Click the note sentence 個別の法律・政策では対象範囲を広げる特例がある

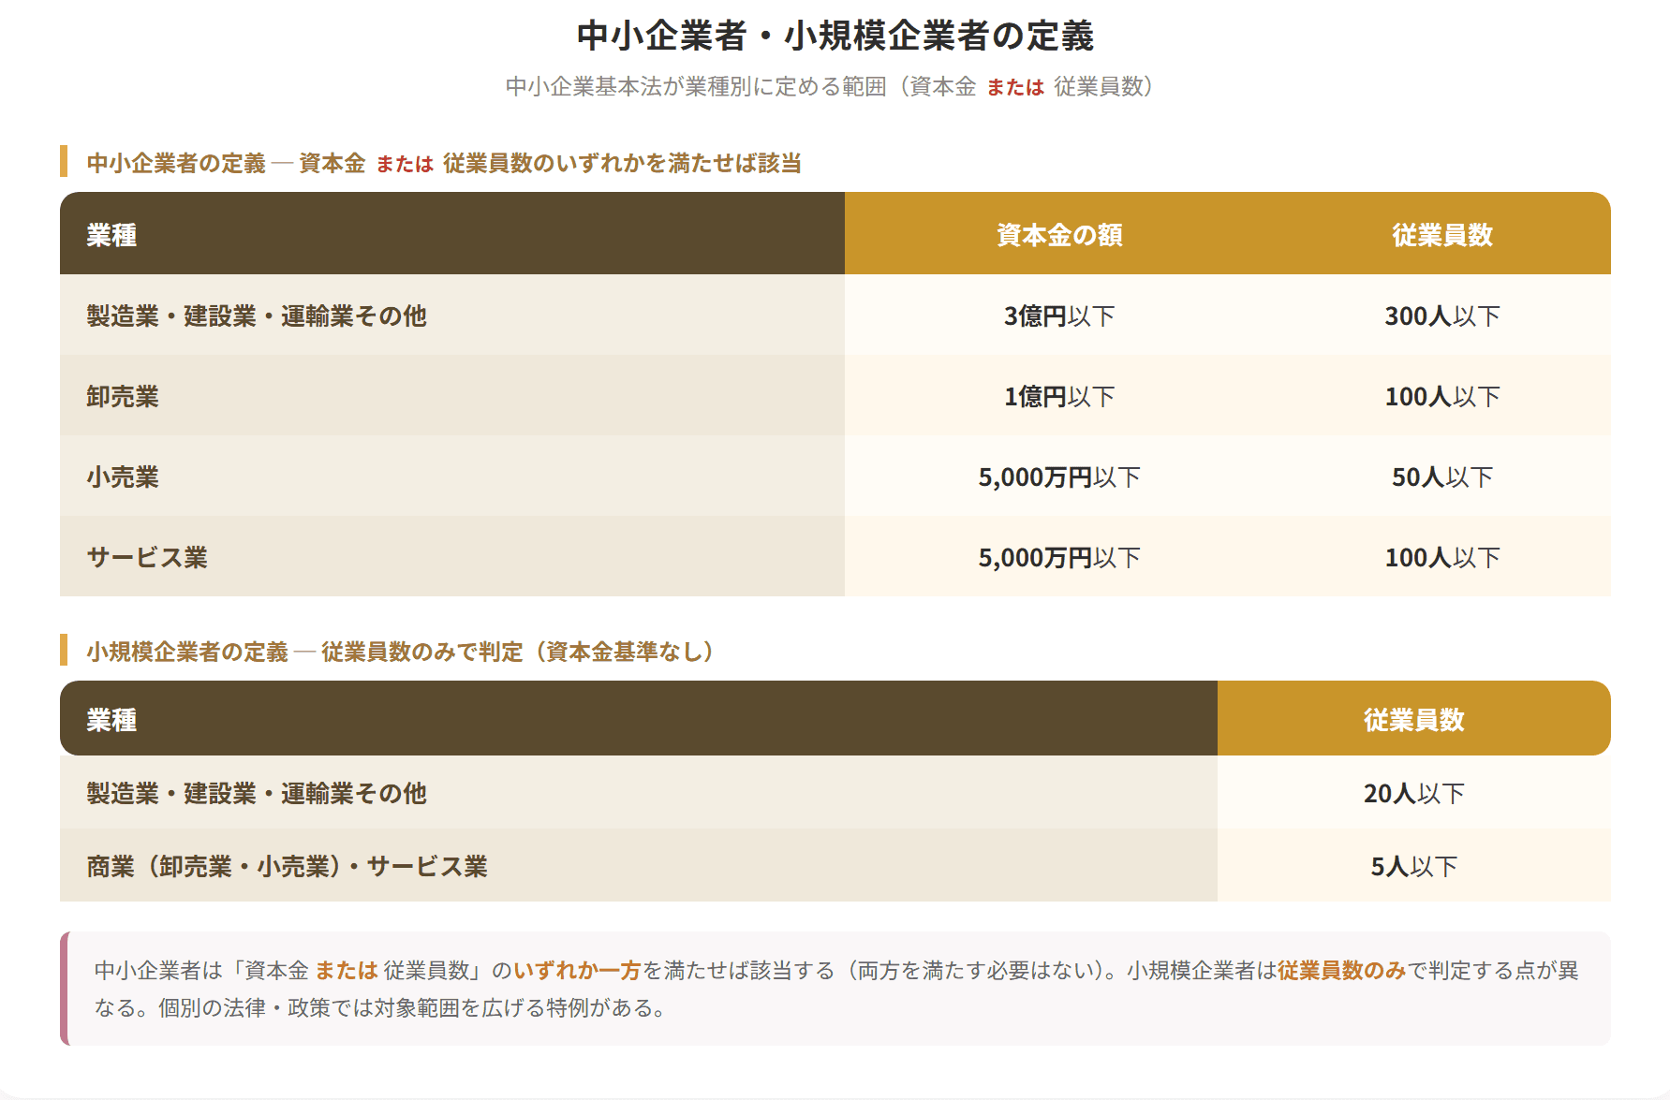pos(411,1008)
